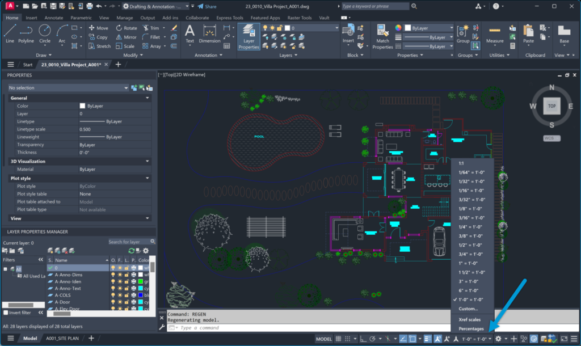The image size is (581, 346).
Task: Open the A001_SITE PLAN layout tab
Action: (61, 339)
